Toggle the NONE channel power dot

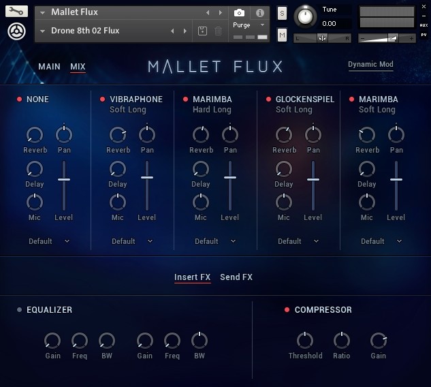[x=19, y=99]
